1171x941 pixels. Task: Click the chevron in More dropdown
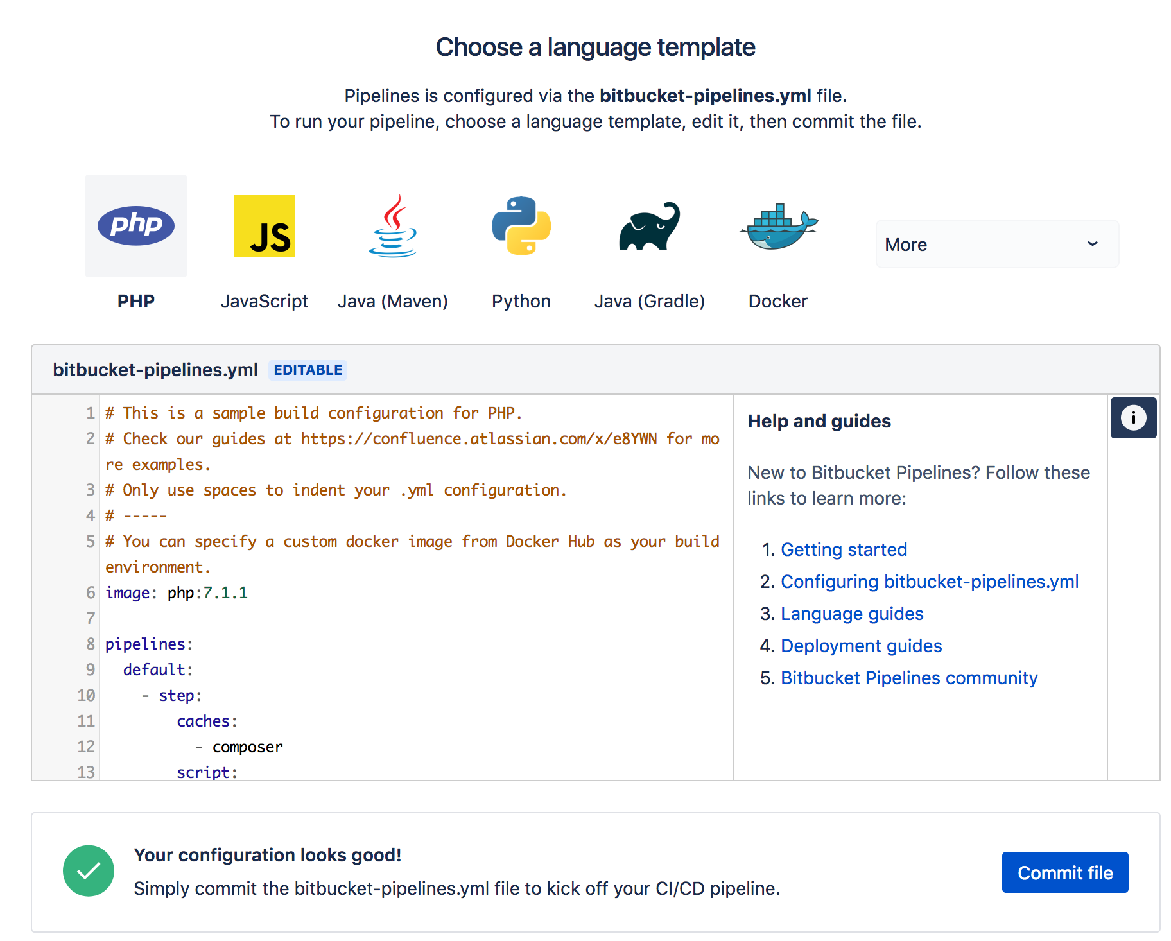(x=1093, y=244)
